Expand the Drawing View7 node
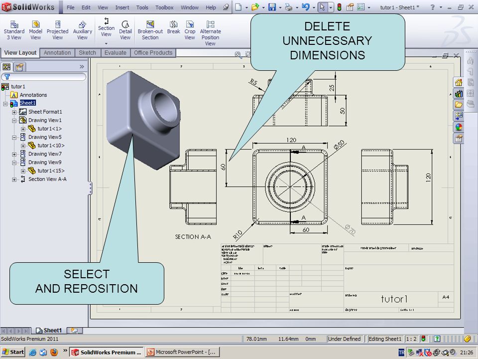Screen dimensions: 478x359 (14, 155)
